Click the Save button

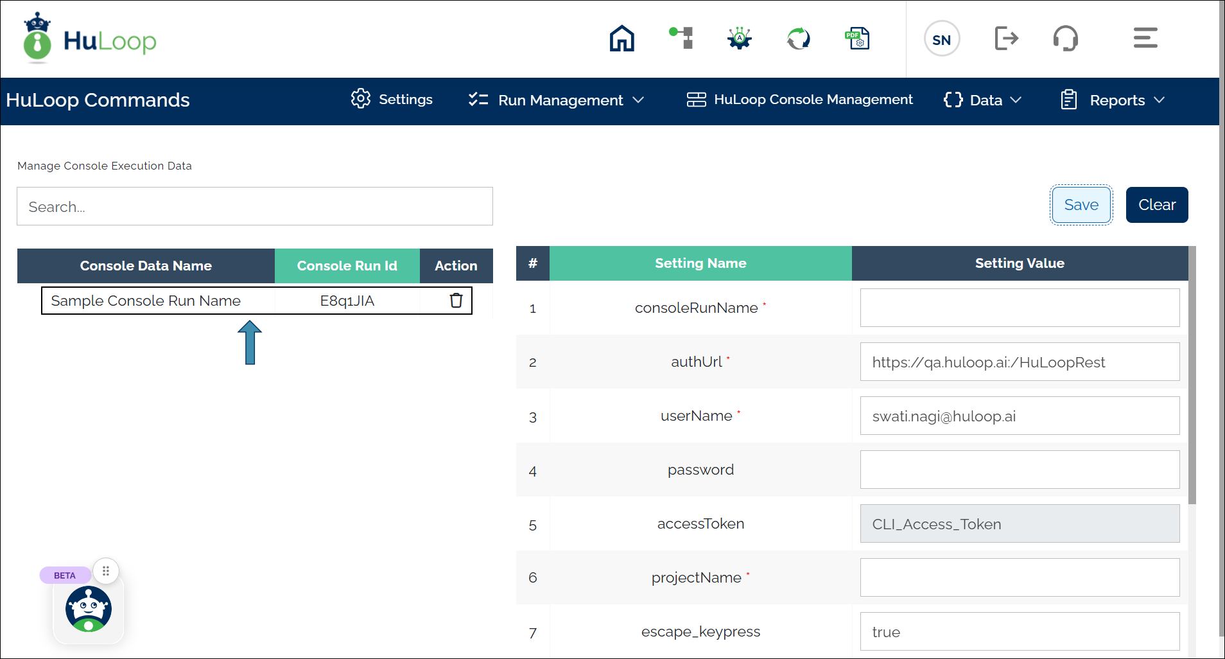pos(1081,205)
